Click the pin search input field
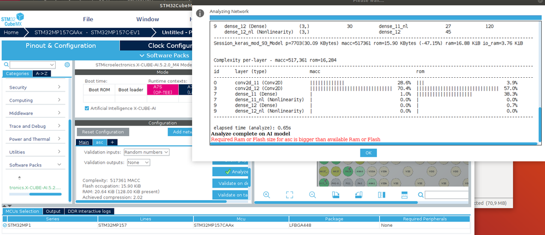Image resolution: width=545 pixels, height=235 pixels. click(447, 195)
